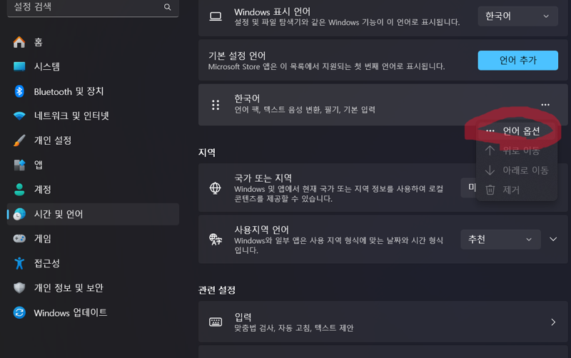Click the search magnifier icon
Image resolution: width=571 pixels, height=358 pixels.
(167, 7)
